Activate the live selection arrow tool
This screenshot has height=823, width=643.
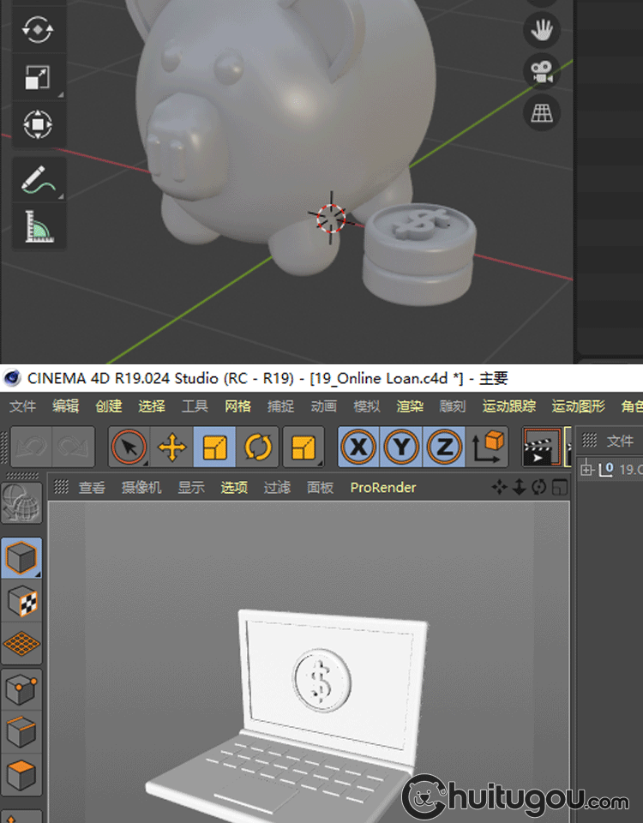click(x=129, y=448)
